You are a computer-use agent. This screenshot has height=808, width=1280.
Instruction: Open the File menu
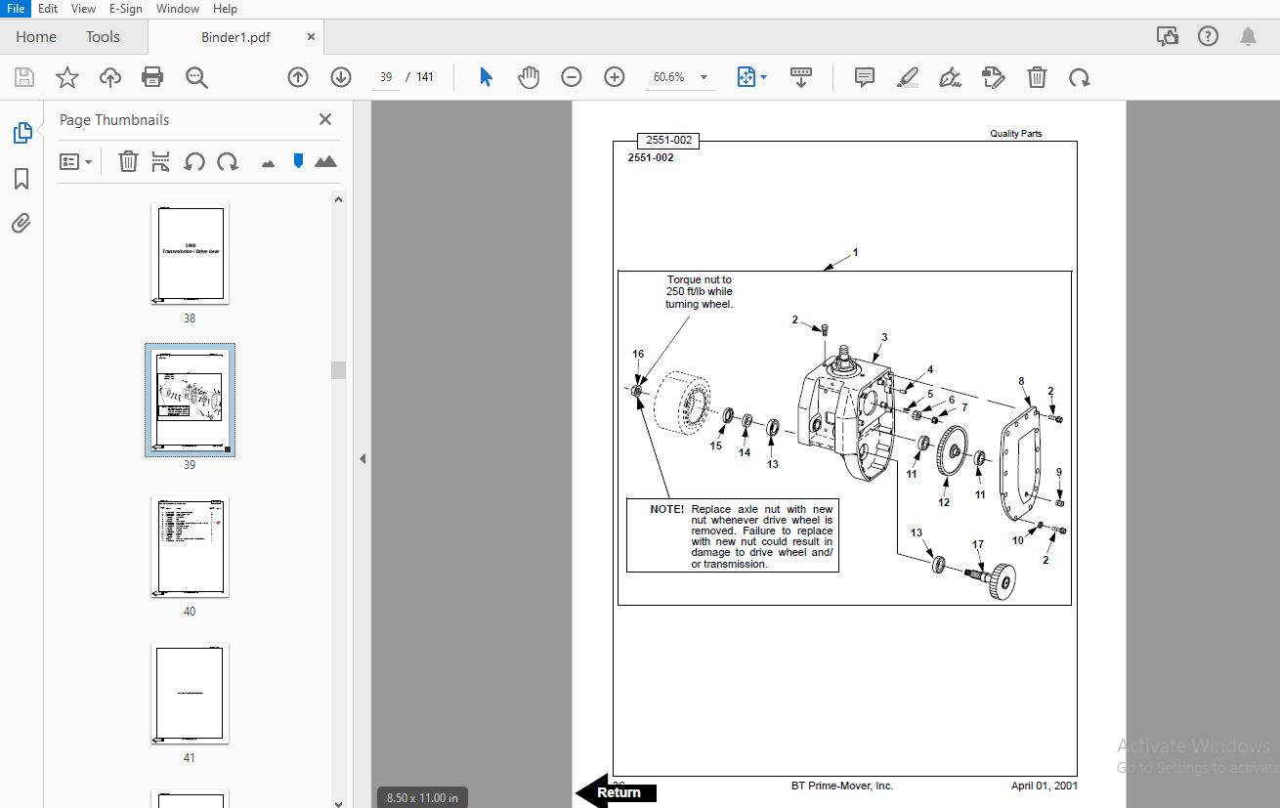click(16, 8)
